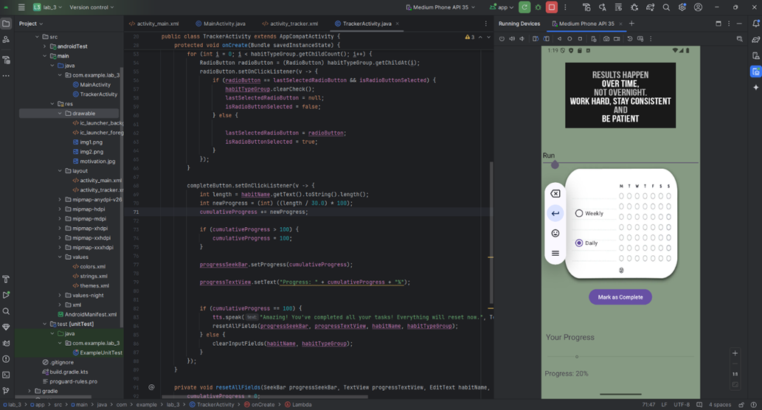Switch to activity_main.xml editor tab
762x410 pixels.
[154, 24]
